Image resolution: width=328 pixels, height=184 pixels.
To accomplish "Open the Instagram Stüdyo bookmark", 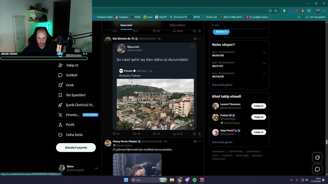I will [103, 17].
